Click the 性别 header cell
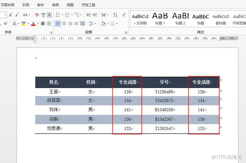The image size is (246, 163). pyautogui.click(x=91, y=82)
